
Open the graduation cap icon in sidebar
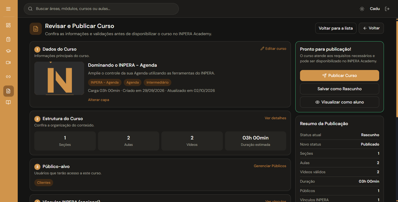[x=8, y=51]
